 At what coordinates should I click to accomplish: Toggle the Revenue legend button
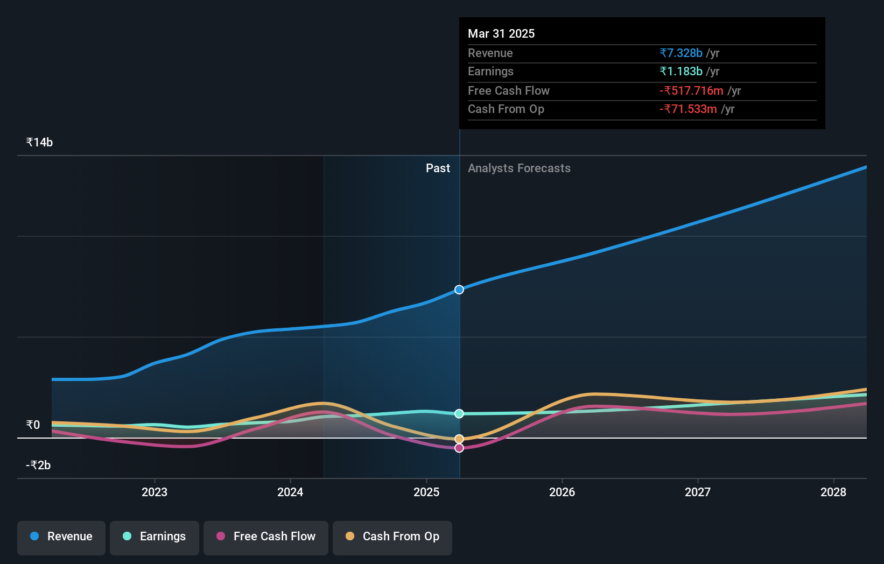point(61,538)
